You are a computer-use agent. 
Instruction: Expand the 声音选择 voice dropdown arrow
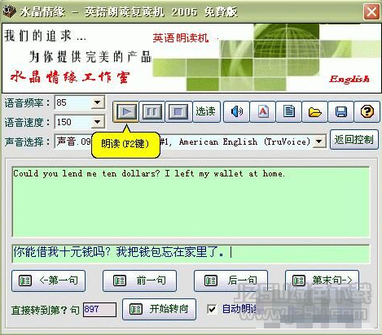[x=319, y=141]
